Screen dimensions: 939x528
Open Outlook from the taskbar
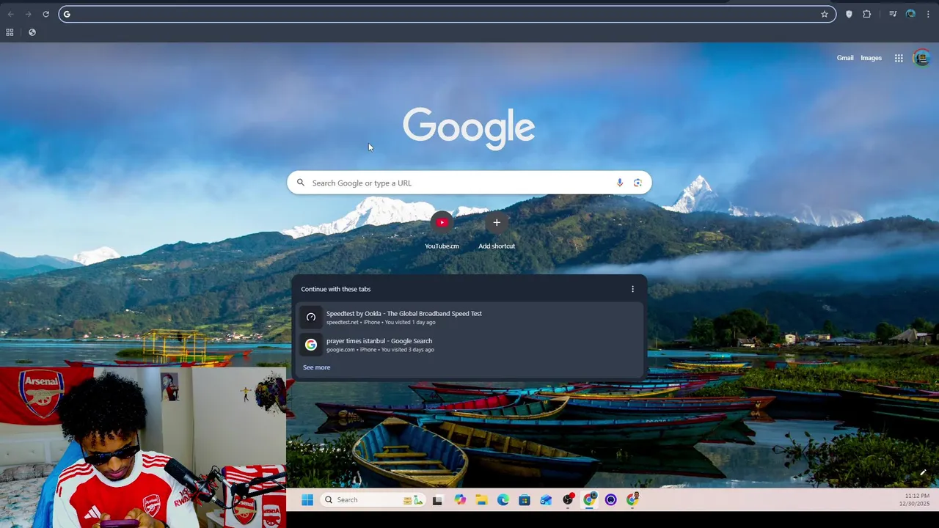(x=546, y=500)
